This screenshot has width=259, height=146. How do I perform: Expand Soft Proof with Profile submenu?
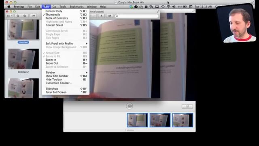66,43
